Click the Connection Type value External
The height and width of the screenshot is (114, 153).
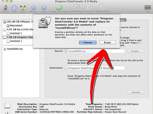click(44, 109)
